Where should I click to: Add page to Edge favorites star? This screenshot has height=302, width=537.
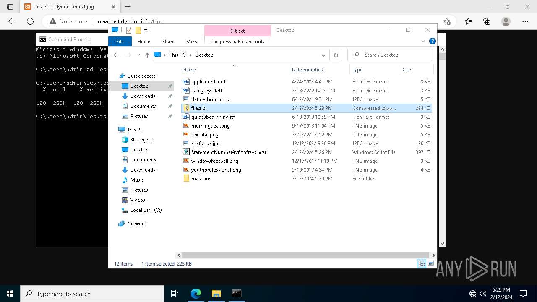(447, 21)
